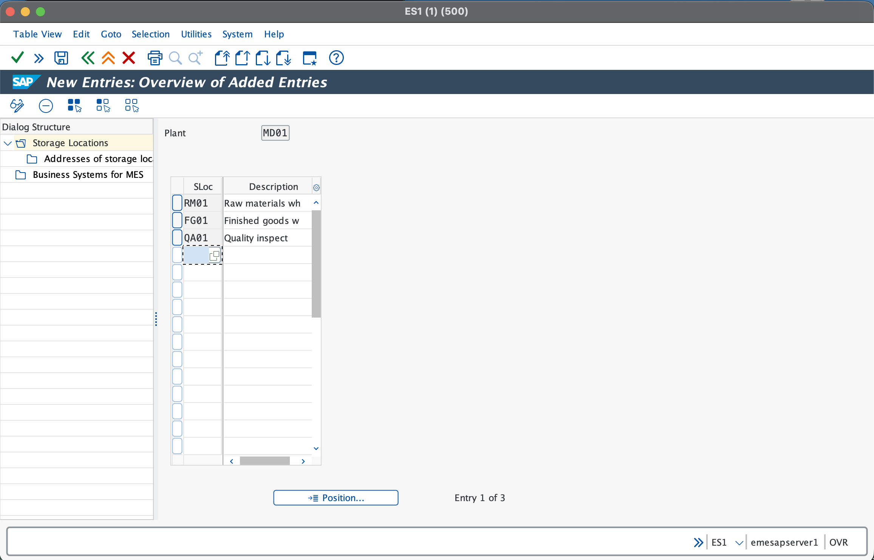Click the OVR insert mode indicator

(x=838, y=543)
